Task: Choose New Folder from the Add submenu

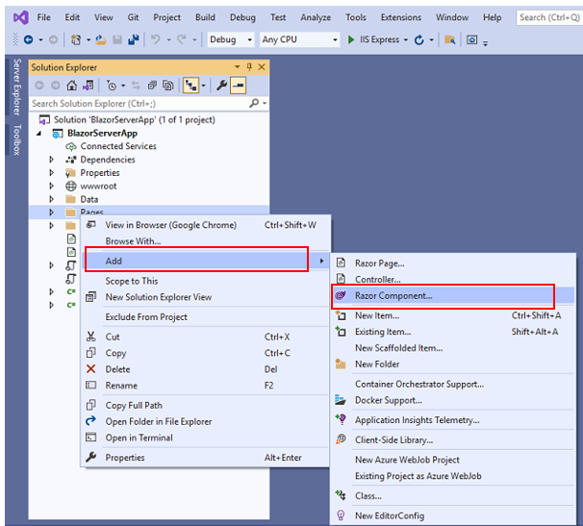Action: click(x=452, y=363)
